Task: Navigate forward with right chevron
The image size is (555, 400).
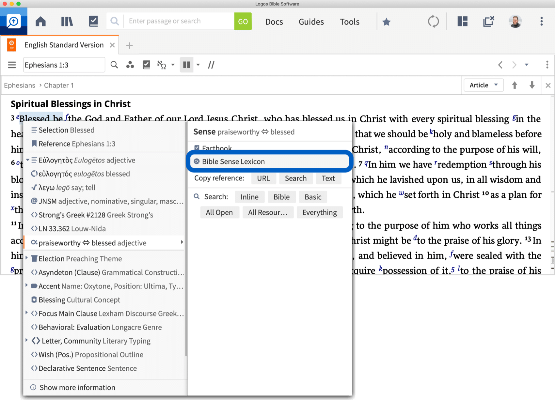Action: point(515,65)
